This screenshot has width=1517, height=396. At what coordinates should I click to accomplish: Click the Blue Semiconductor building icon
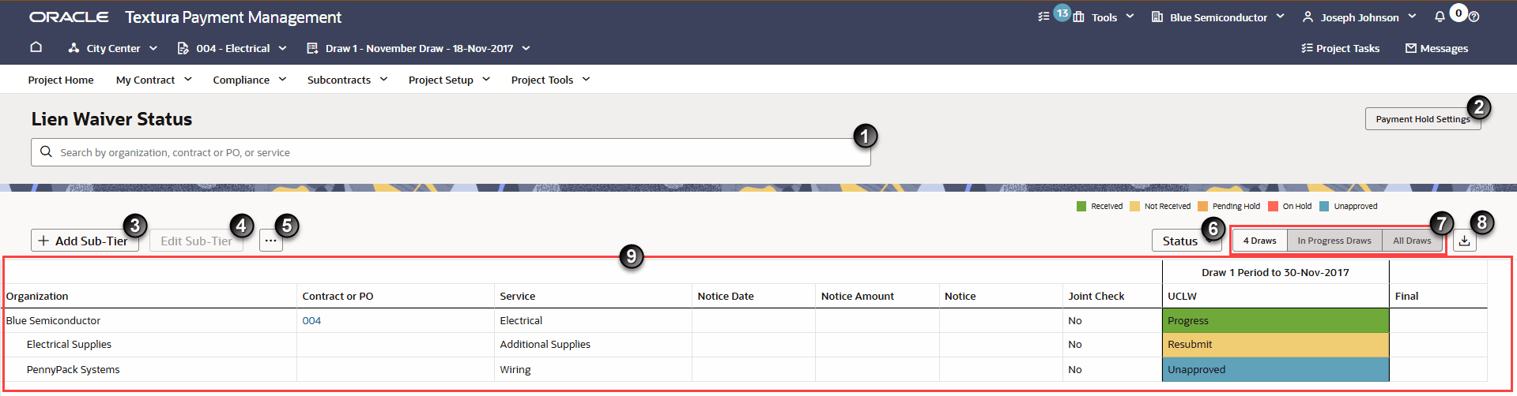[1157, 17]
